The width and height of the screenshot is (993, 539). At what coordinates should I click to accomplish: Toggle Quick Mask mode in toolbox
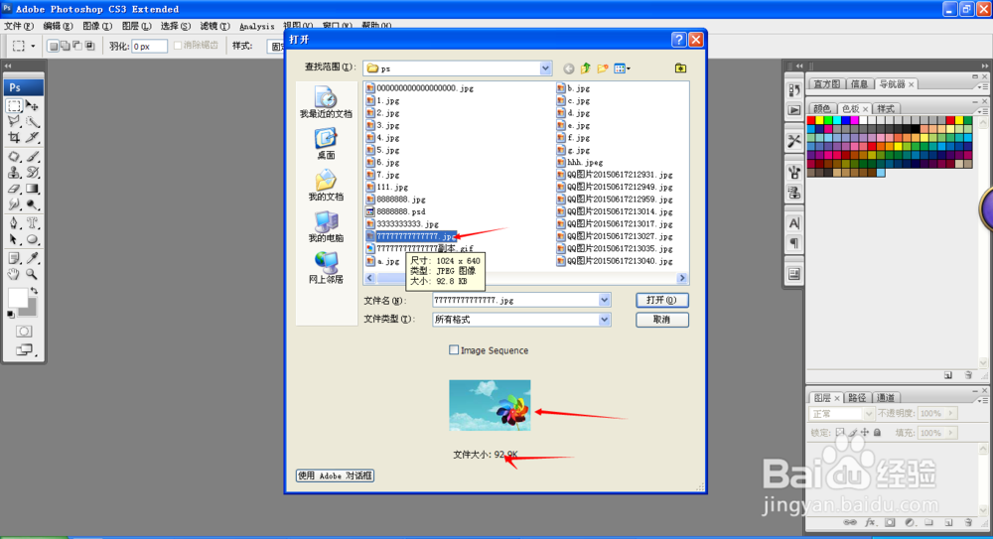pyautogui.click(x=24, y=332)
